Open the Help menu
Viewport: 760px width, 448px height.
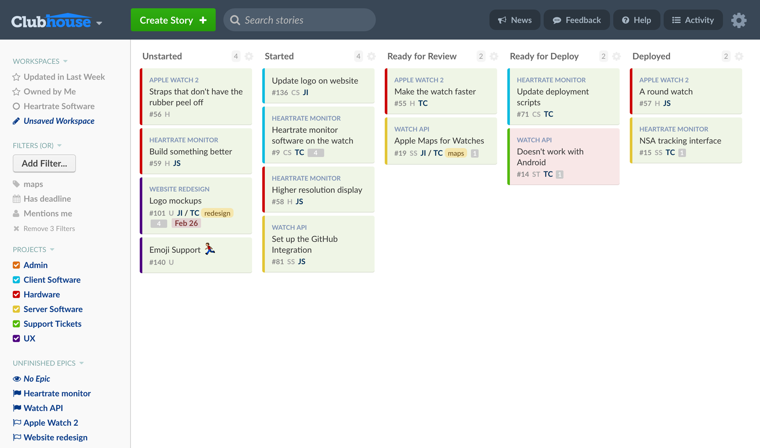pyautogui.click(x=636, y=20)
